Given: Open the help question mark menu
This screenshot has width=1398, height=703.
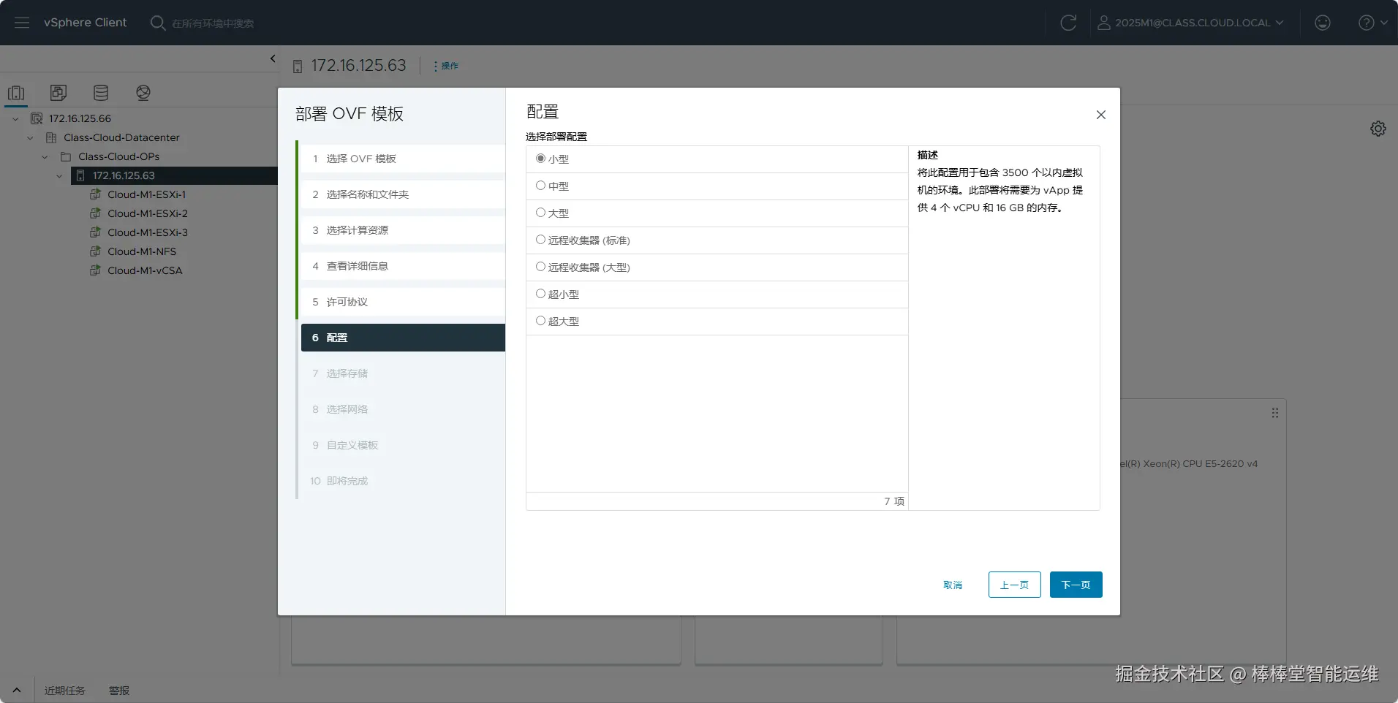Looking at the screenshot, I should [x=1372, y=23].
